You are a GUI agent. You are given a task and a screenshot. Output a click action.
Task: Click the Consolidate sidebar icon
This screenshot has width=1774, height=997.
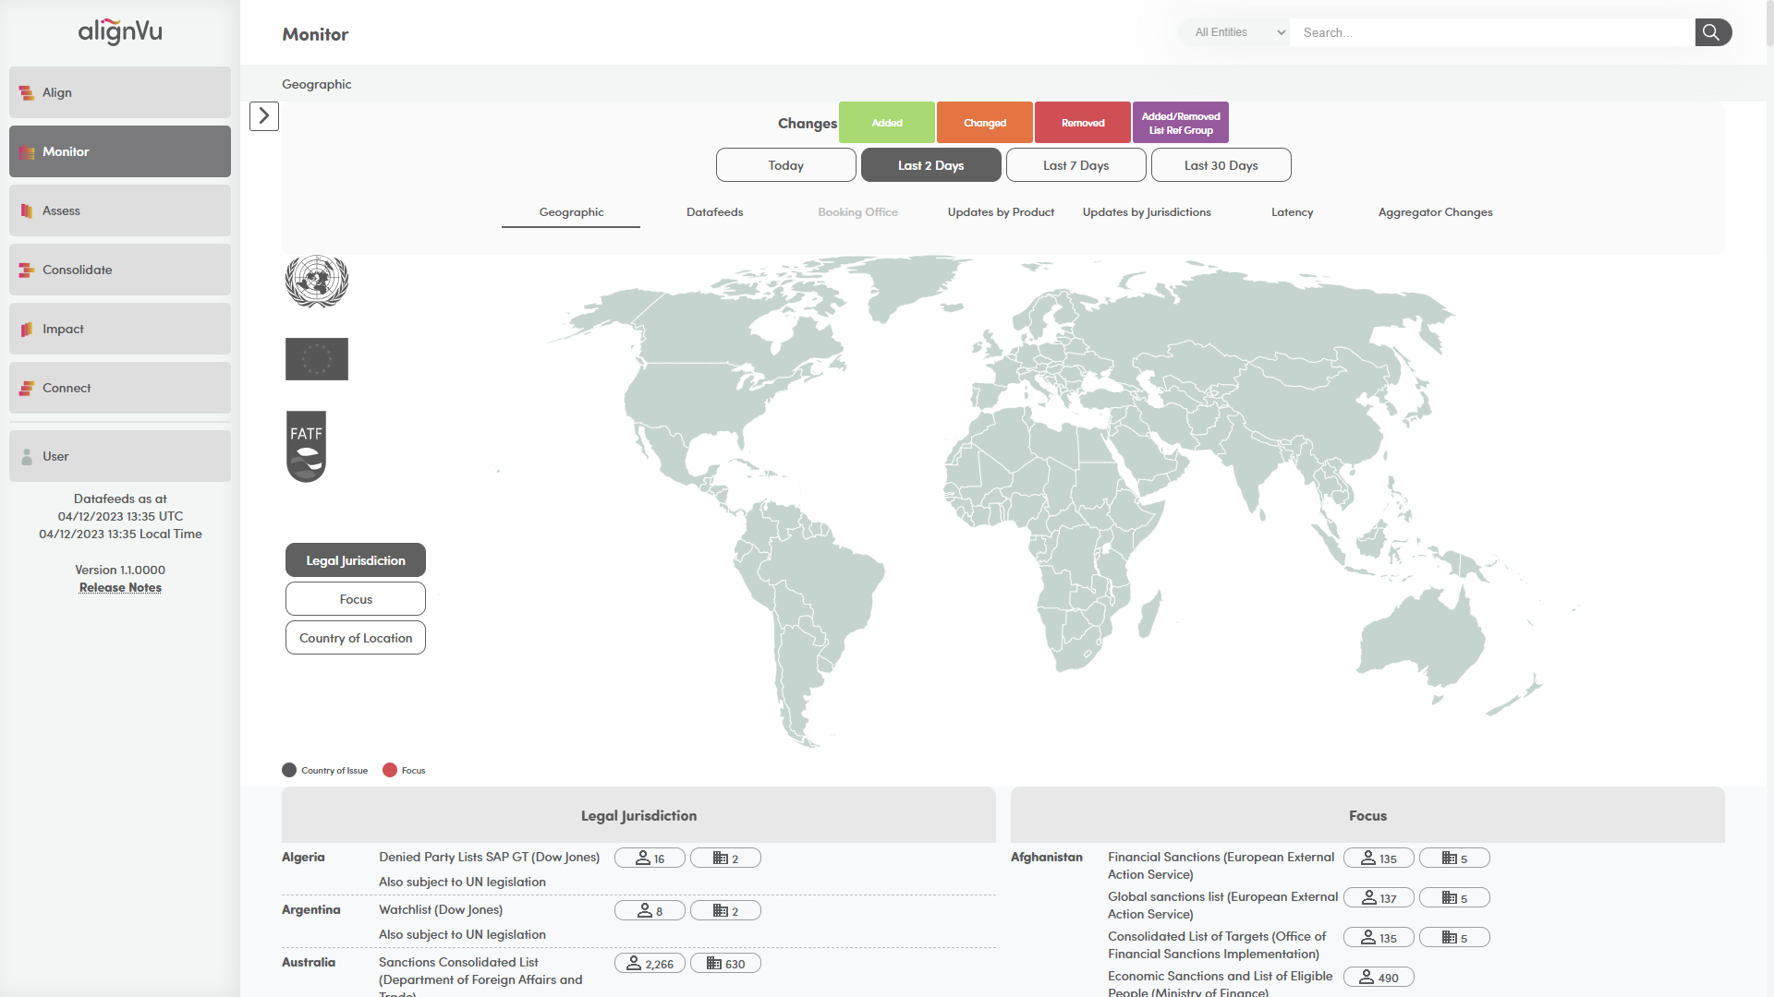pyautogui.click(x=27, y=270)
